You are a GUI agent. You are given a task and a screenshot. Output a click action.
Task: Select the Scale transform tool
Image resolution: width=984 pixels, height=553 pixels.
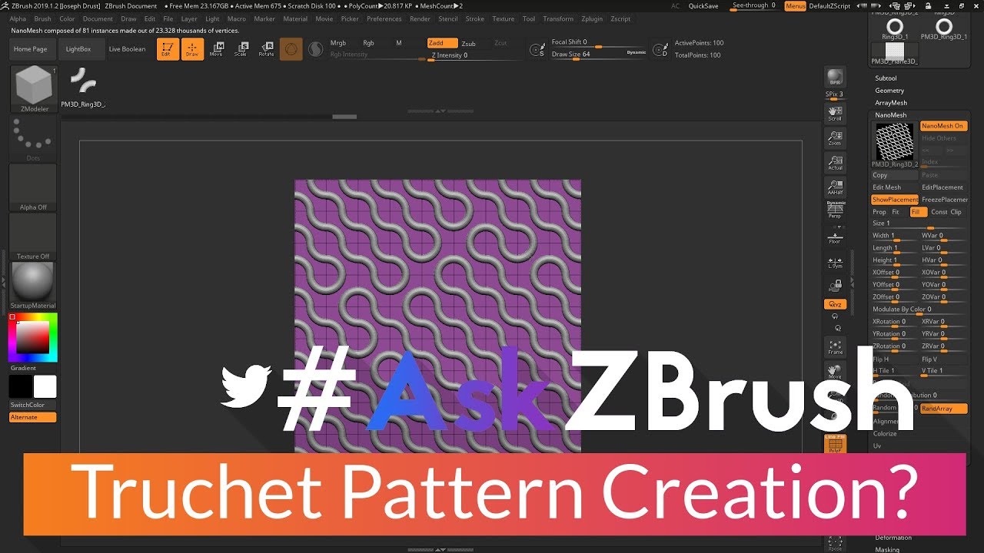tap(241, 49)
